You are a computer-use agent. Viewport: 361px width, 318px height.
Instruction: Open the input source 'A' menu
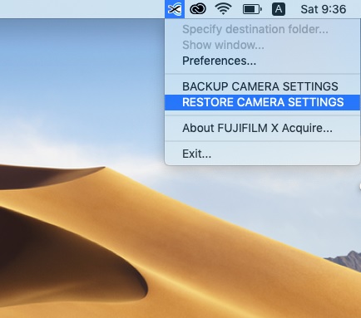tap(279, 9)
